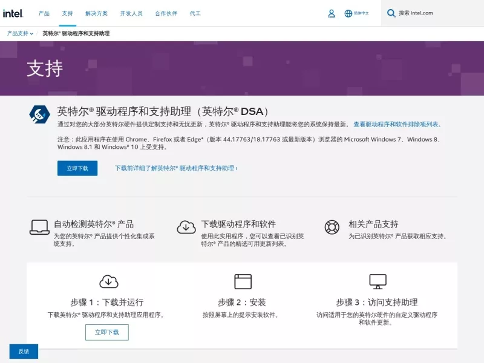Click the search magnifier icon
The image size is (484, 363).
(391, 13)
